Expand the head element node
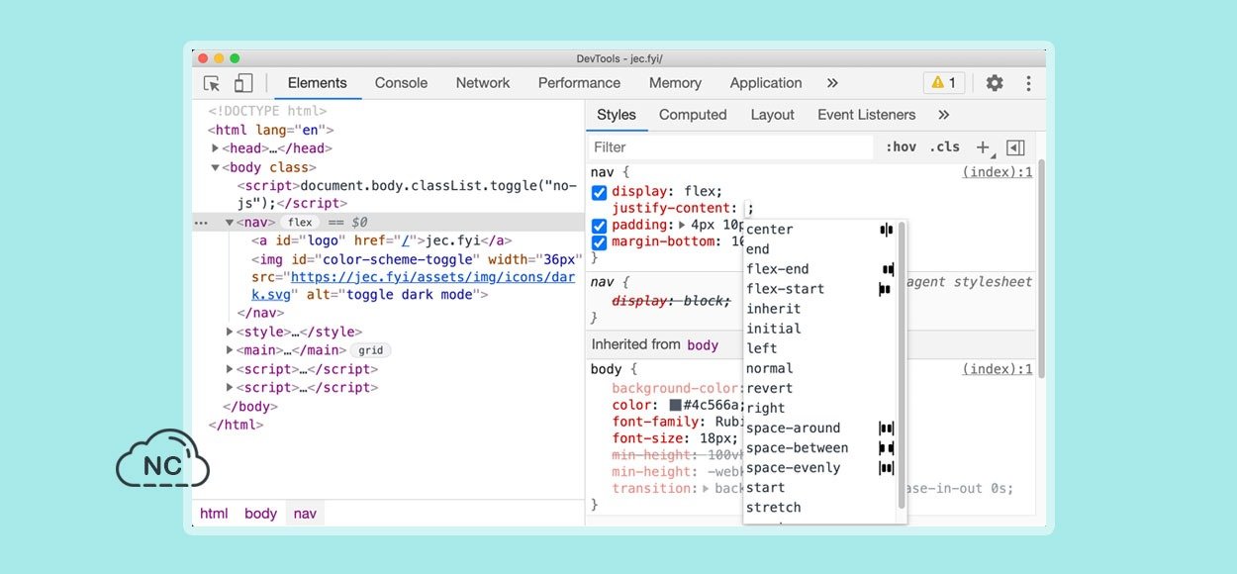 coord(216,148)
